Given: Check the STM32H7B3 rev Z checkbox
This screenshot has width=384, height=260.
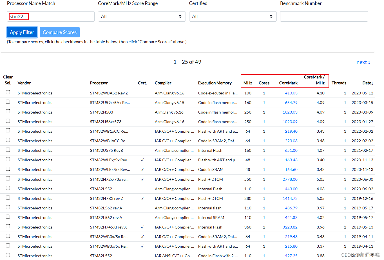Looking at the screenshot, I should click(x=8, y=198).
